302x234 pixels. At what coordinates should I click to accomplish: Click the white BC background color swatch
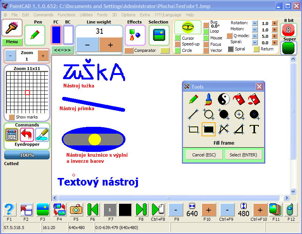pyautogui.click(x=68, y=35)
